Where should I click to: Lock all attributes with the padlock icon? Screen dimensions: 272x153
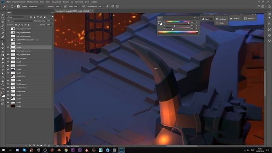(28, 25)
